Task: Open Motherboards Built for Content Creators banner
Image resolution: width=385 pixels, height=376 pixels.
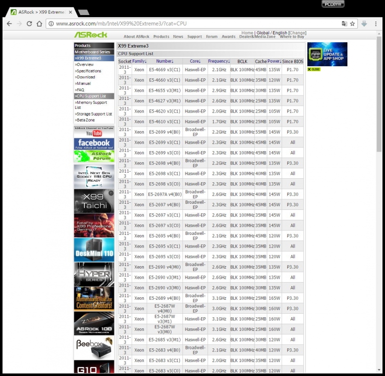Action: point(94,299)
